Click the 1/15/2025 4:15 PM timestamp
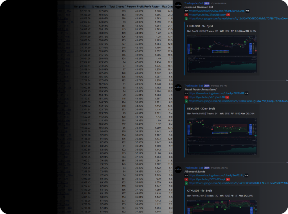Image resolution: width=288 pixels, height=214 pixels. [219, 168]
